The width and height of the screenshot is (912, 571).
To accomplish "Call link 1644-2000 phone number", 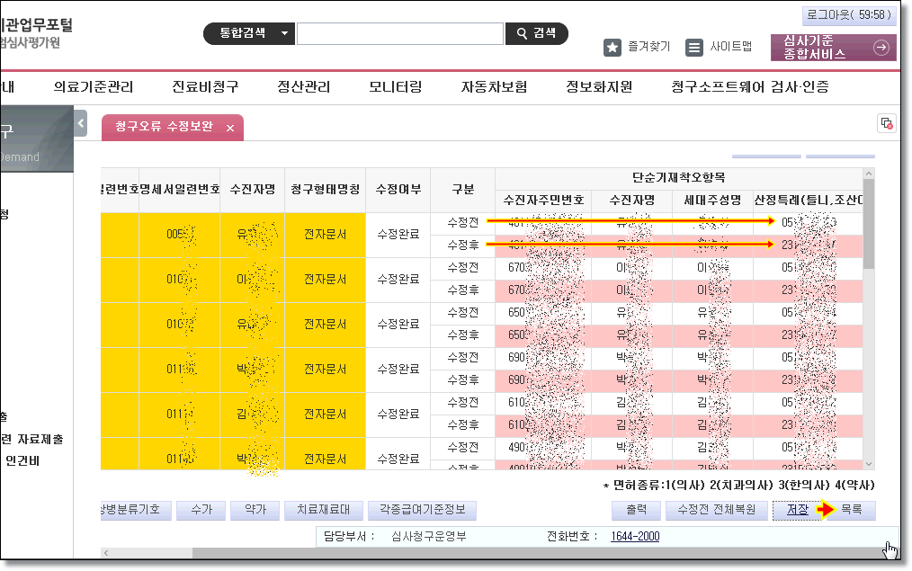I will [x=634, y=537].
